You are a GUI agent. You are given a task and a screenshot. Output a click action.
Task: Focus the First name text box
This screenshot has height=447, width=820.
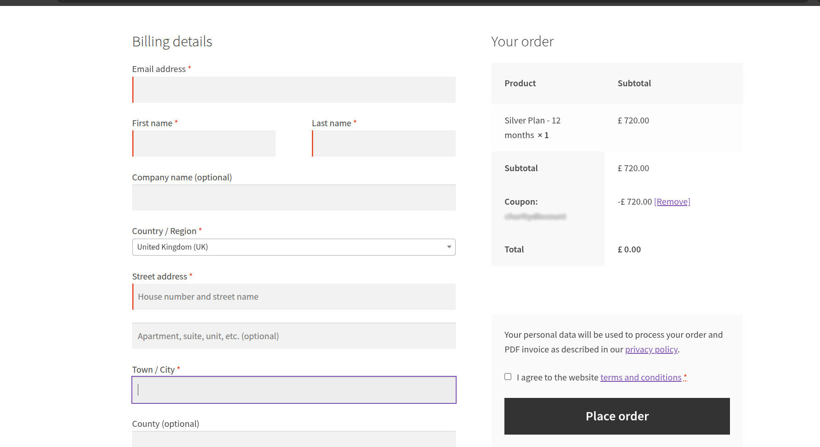point(204,144)
